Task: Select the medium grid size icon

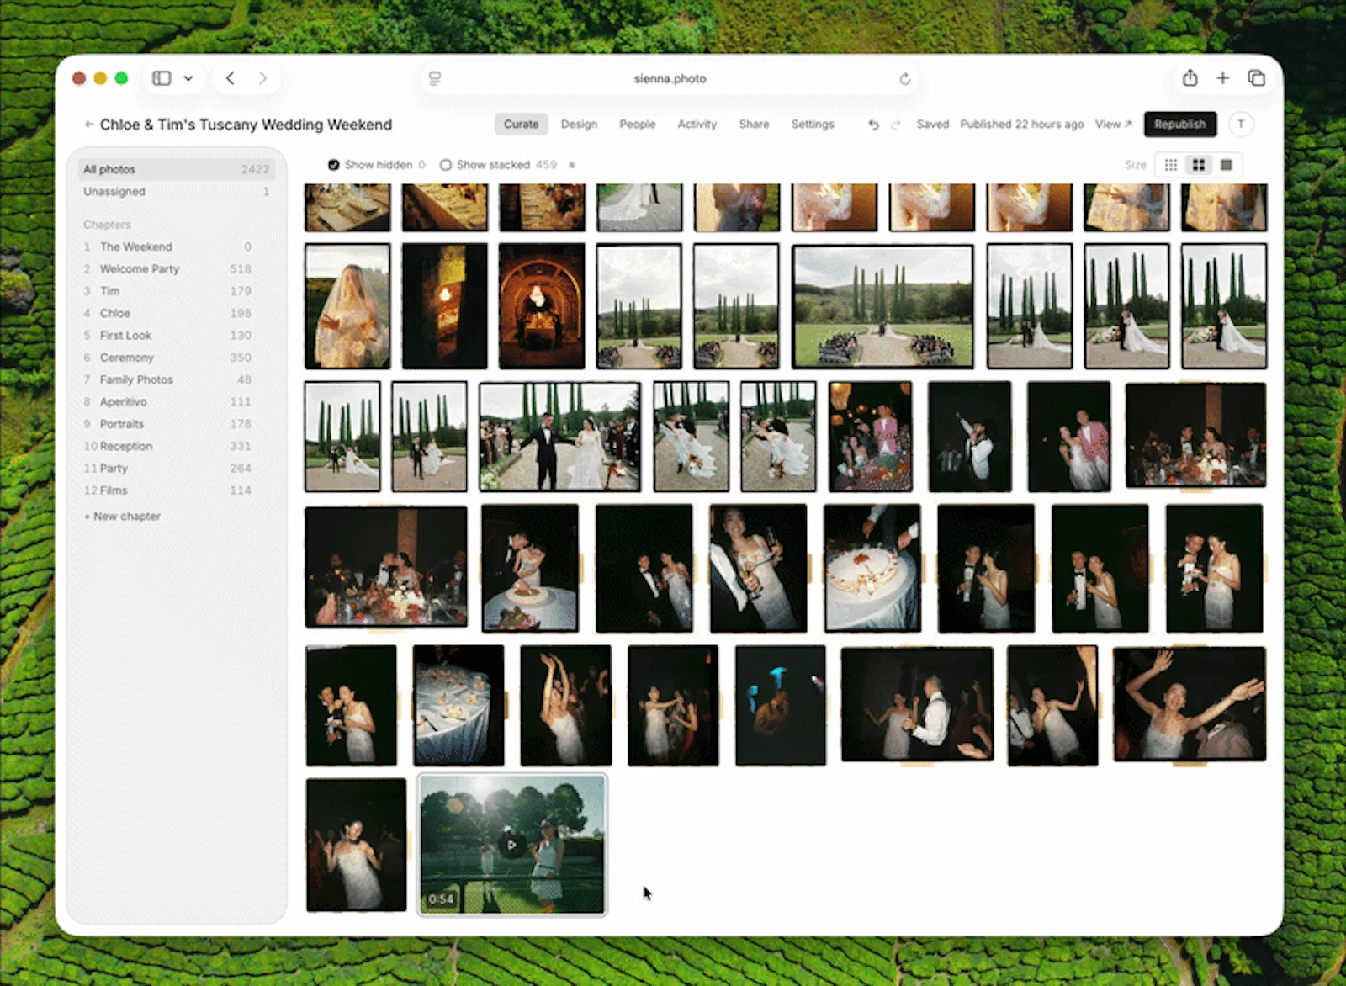Action: (x=1198, y=165)
